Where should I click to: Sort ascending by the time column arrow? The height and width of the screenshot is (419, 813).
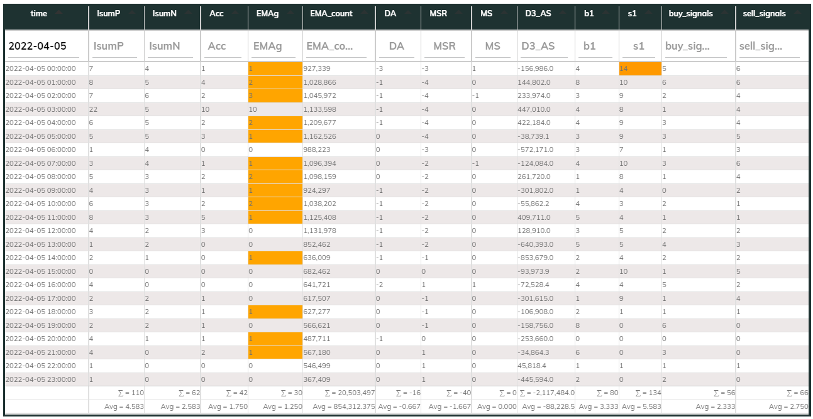coord(58,13)
